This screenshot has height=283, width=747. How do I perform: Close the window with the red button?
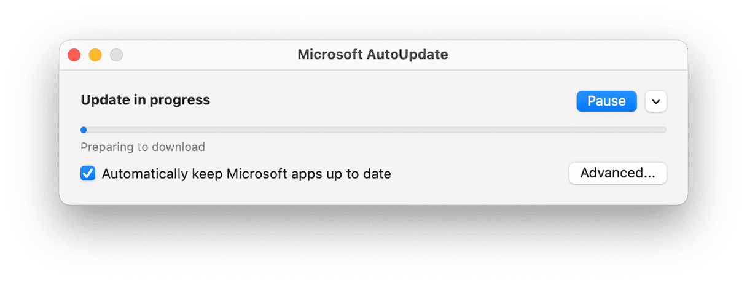click(x=74, y=55)
